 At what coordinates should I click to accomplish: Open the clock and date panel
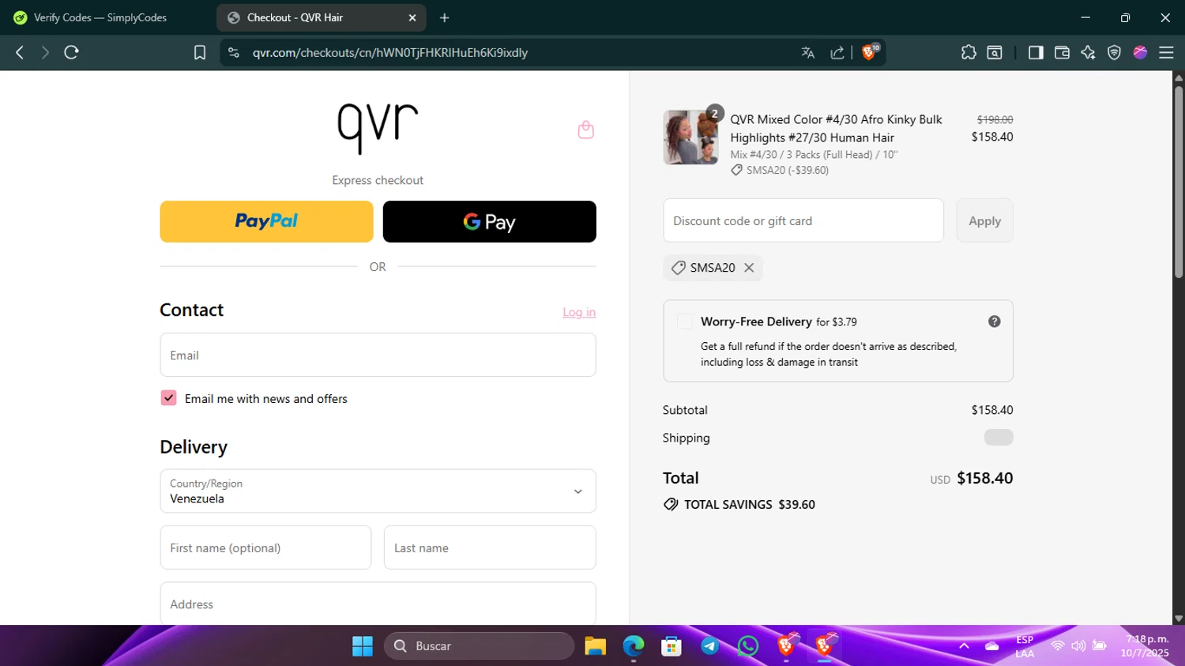click(x=1145, y=645)
